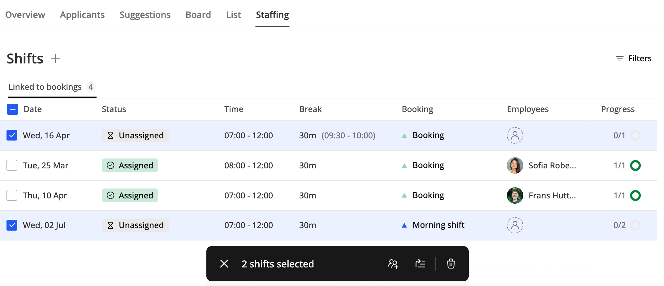664x286 pixels.
Task: Uncheck the Wed, 16 Apr shift checkbox
Action: [x=12, y=135]
